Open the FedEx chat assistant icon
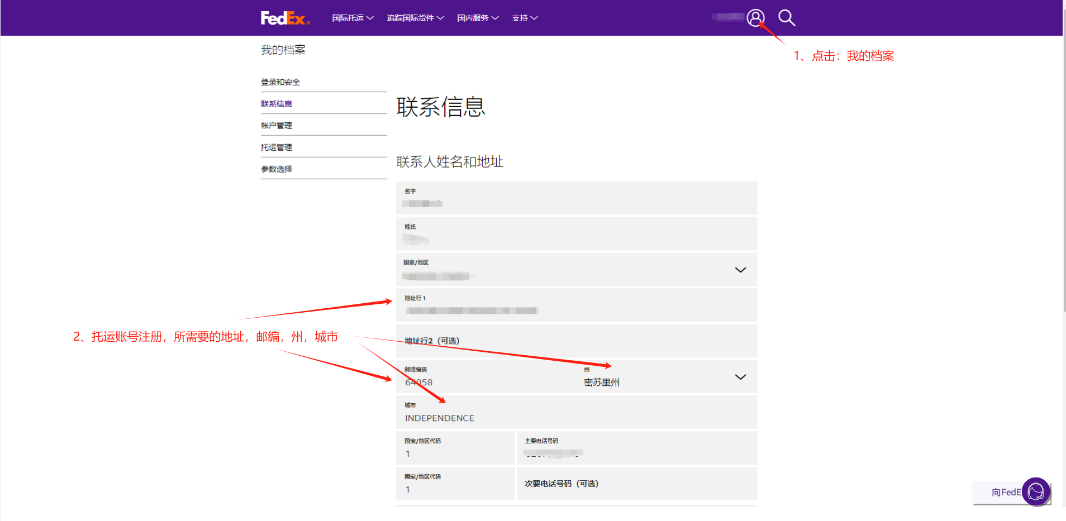 click(1035, 491)
